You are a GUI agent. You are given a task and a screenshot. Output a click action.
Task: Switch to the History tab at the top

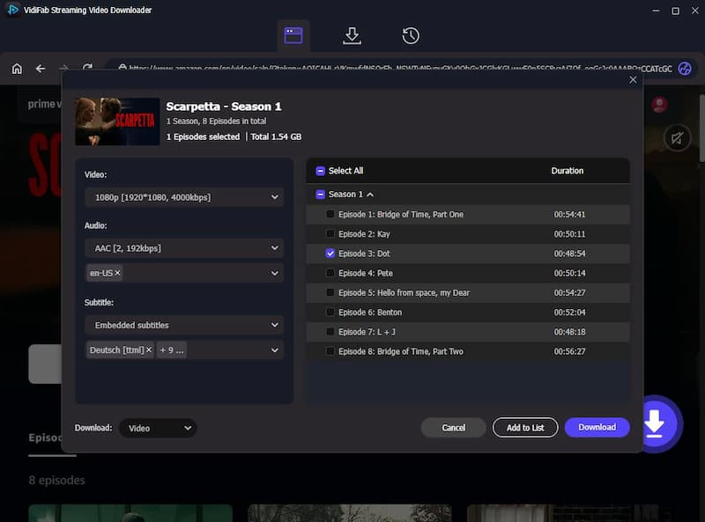click(409, 36)
